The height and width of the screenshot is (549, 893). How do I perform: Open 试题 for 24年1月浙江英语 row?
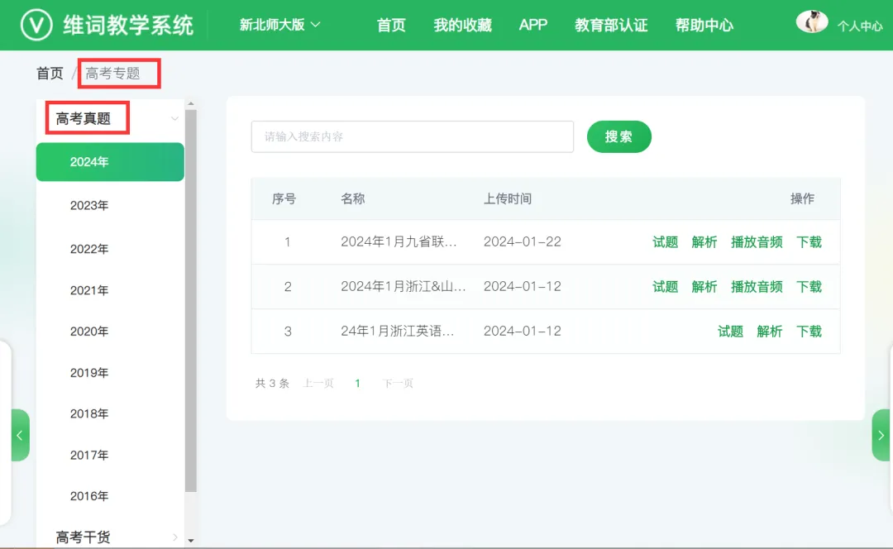tap(730, 332)
